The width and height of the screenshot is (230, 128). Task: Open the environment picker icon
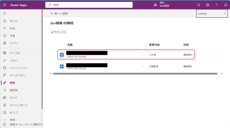pyautogui.click(x=155, y=5)
